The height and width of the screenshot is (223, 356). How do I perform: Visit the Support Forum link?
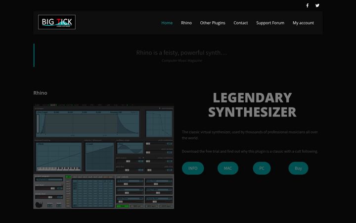coord(270,23)
